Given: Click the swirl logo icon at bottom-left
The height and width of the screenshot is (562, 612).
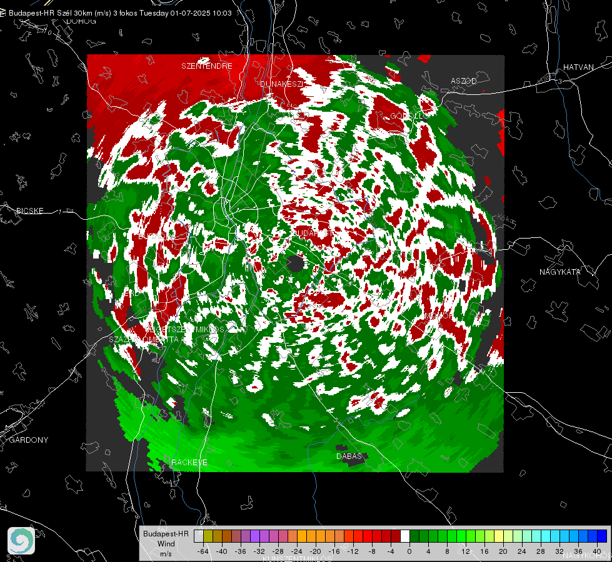Looking at the screenshot, I should coord(21,541).
